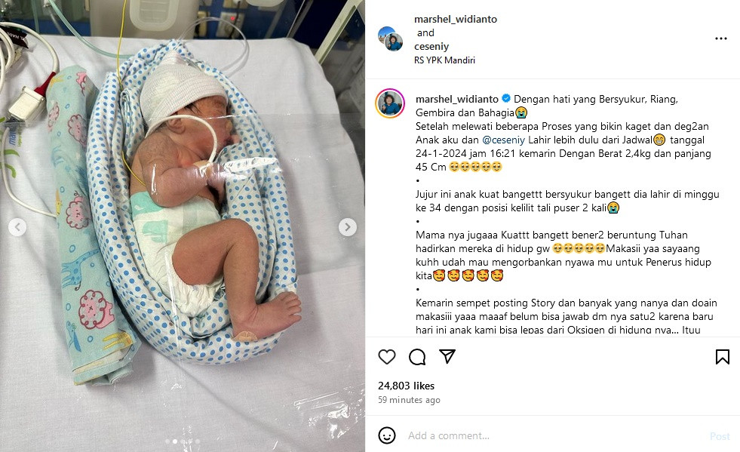Screen dimensions: 740x452
Task: Share post using paper plane icon
Action: click(447, 357)
